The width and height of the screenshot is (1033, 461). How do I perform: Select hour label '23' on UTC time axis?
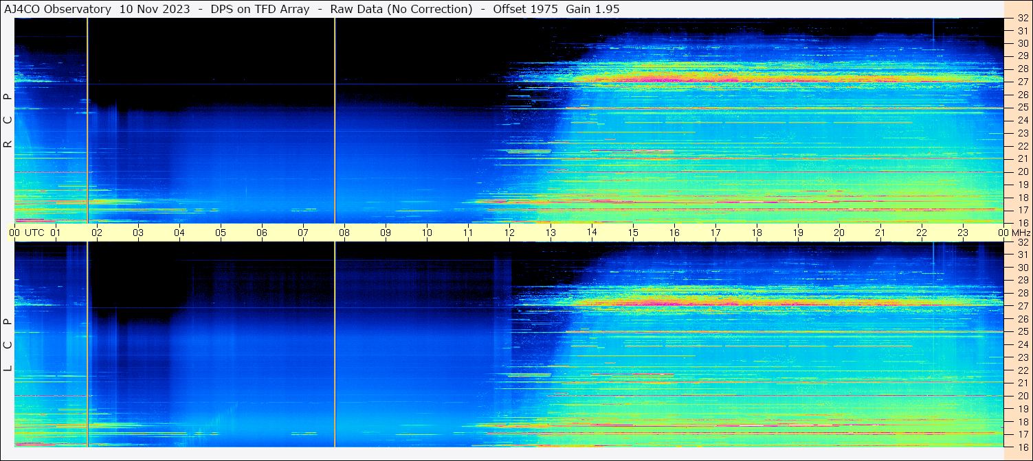tap(963, 233)
